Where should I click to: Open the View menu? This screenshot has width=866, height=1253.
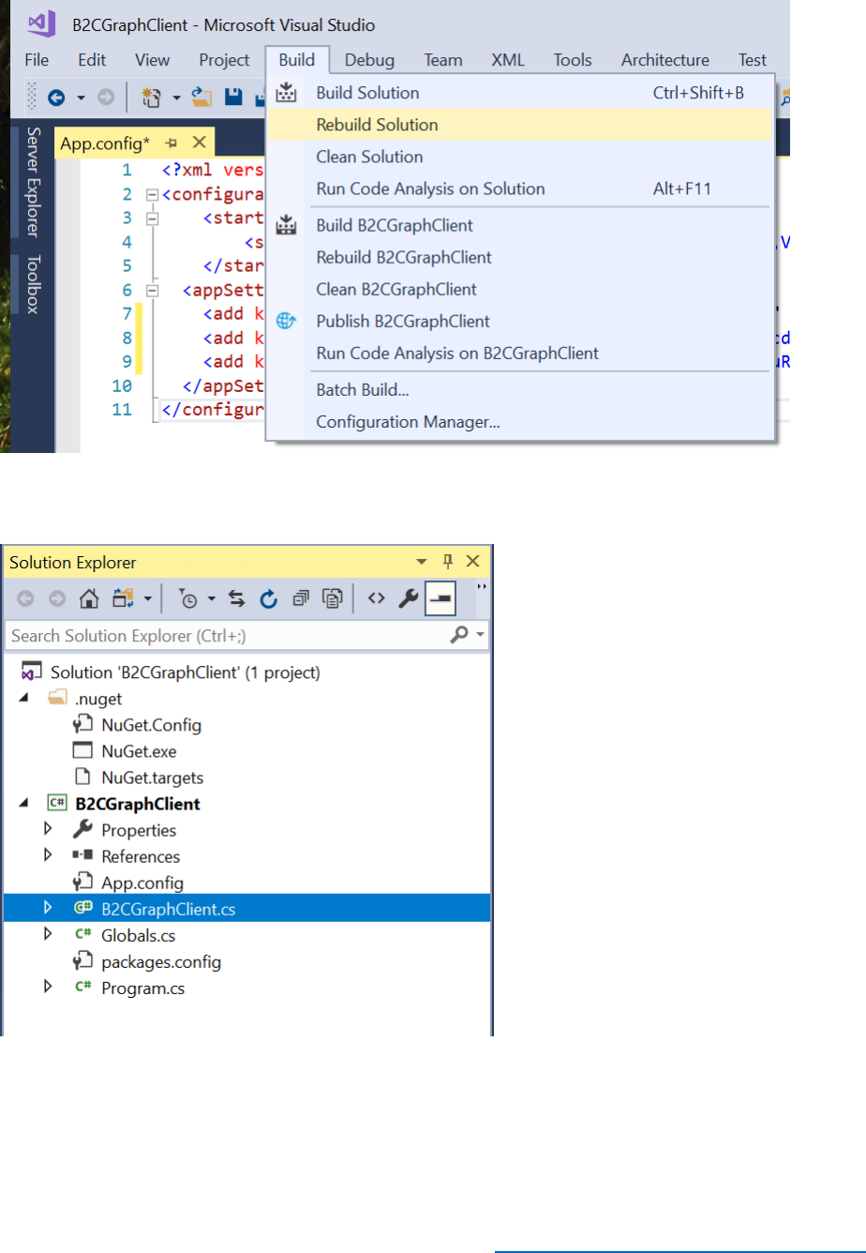coord(152,60)
